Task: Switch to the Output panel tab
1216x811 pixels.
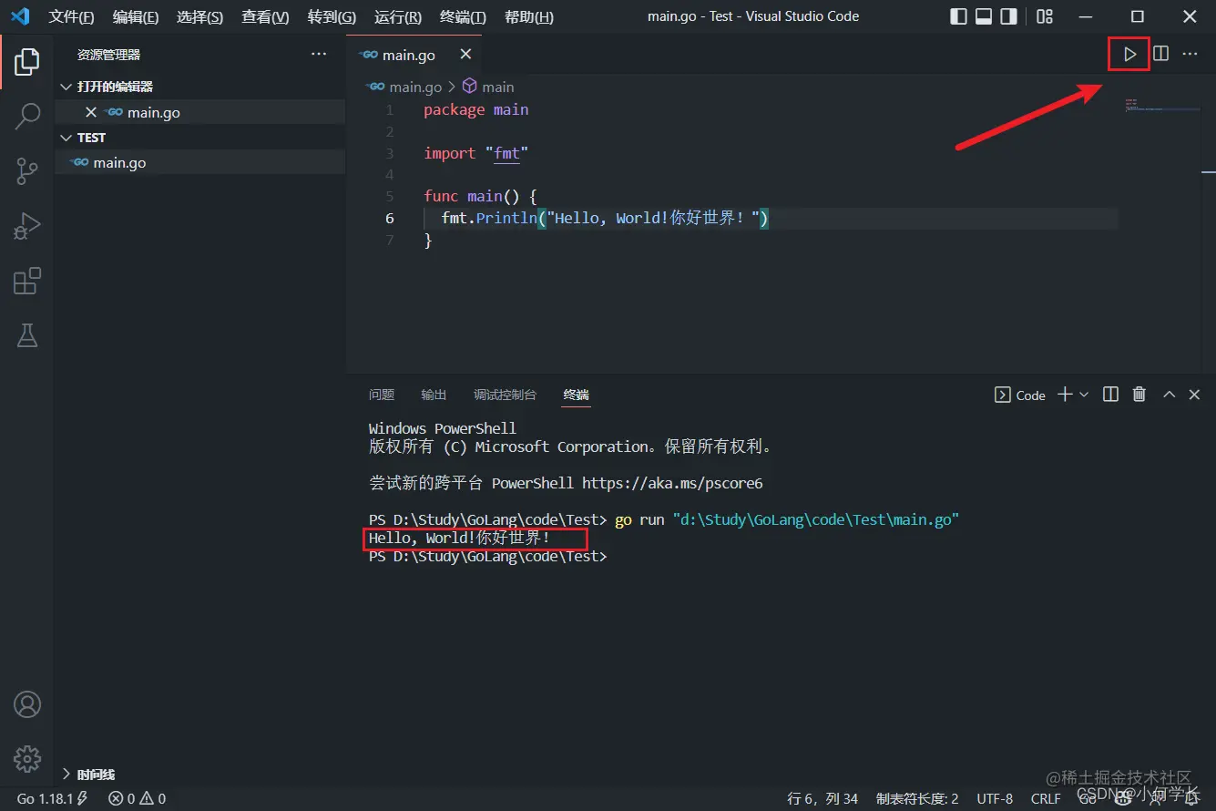Action: (x=434, y=395)
